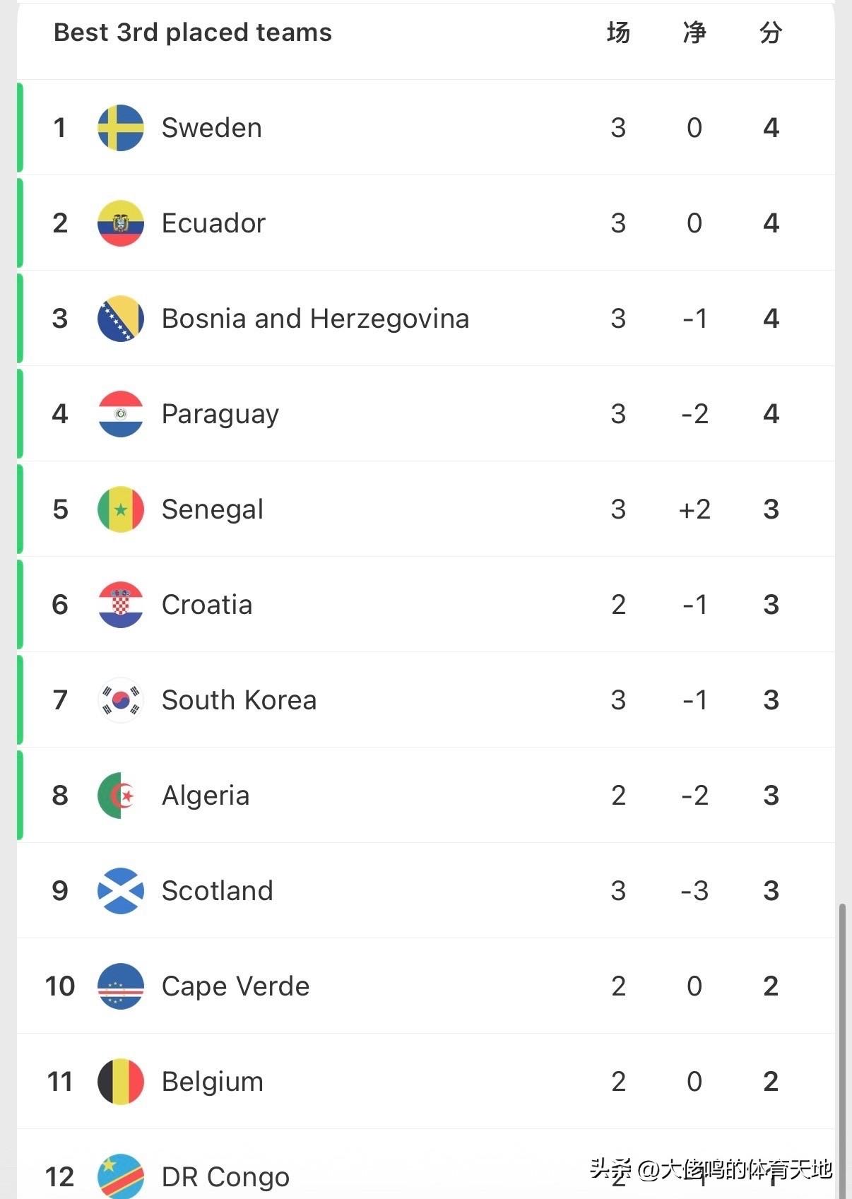Click the South Korea flag icon

point(121,700)
